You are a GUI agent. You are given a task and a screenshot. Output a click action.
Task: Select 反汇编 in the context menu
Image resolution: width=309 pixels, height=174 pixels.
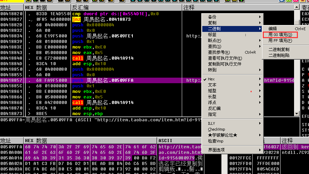pyautogui.click(x=233, y=108)
